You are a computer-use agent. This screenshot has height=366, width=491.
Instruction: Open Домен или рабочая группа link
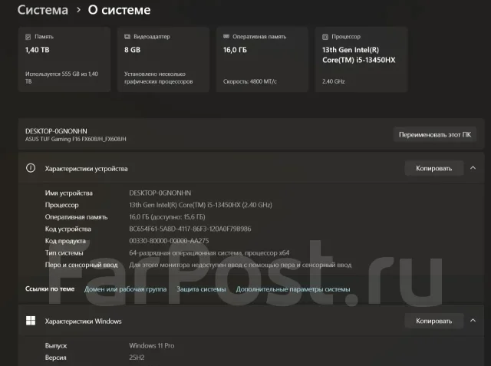click(125, 289)
